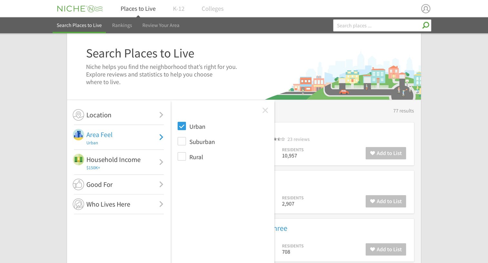Click the Who Lives Here person icon
The width and height of the screenshot is (488, 263).
(x=78, y=204)
